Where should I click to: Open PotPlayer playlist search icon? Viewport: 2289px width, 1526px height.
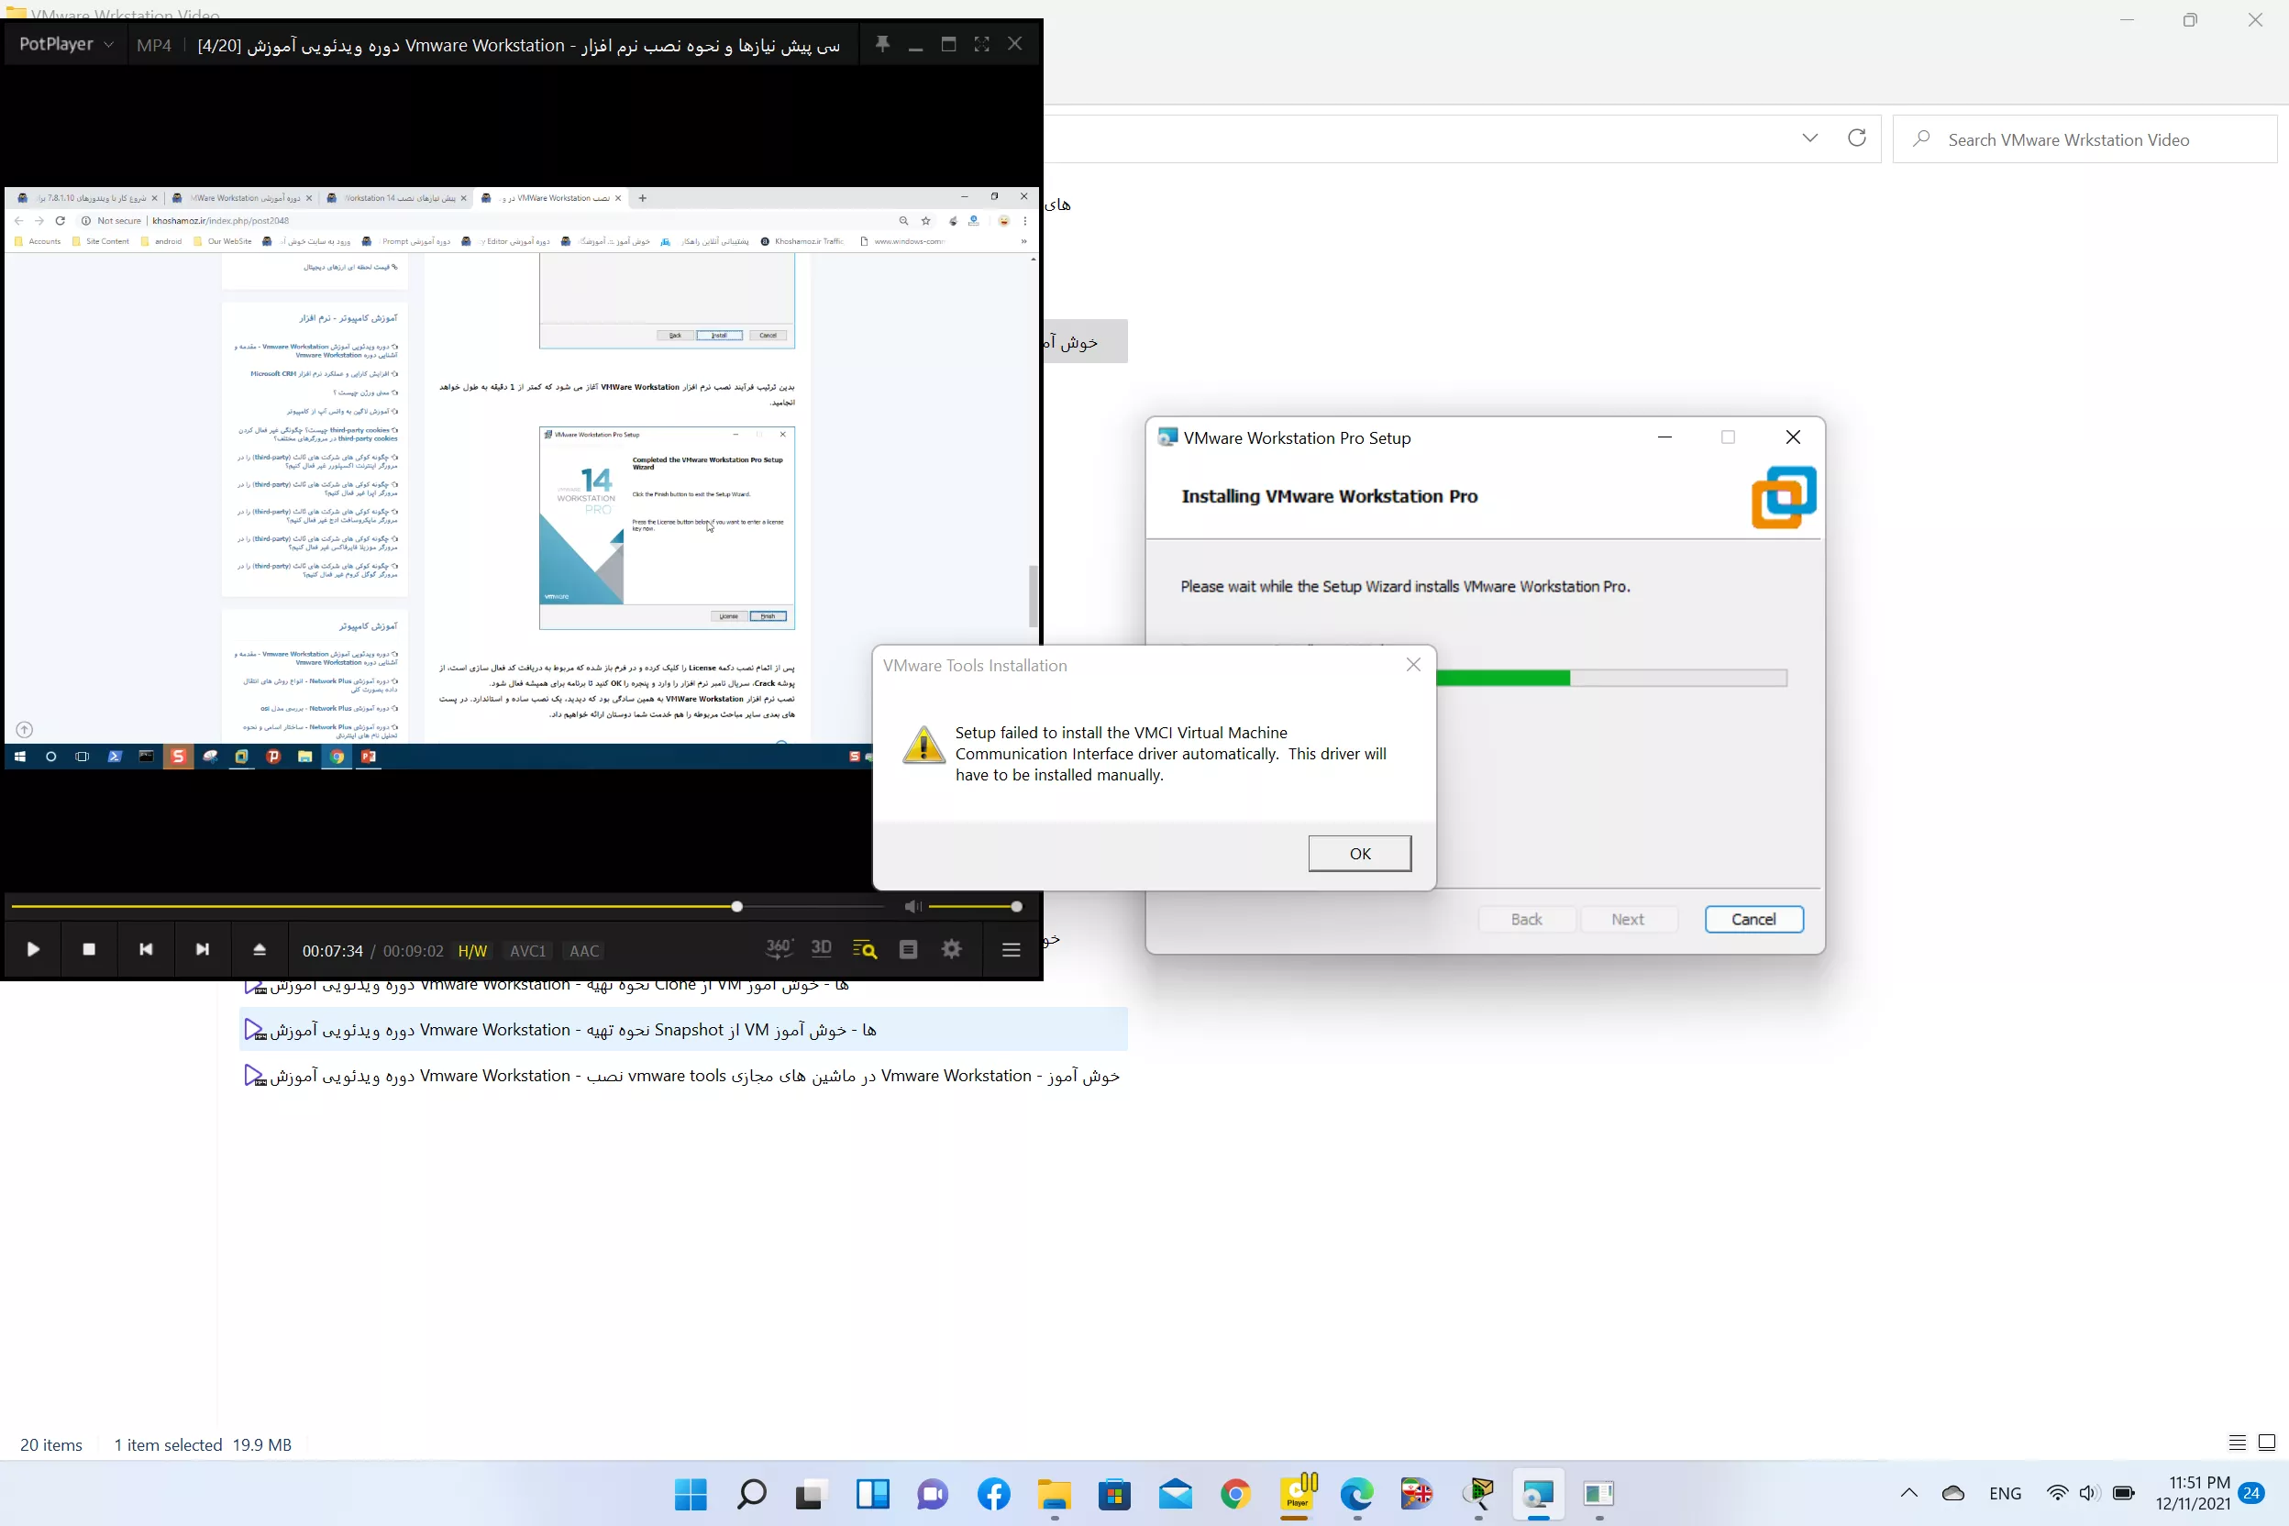(x=864, y=950)
